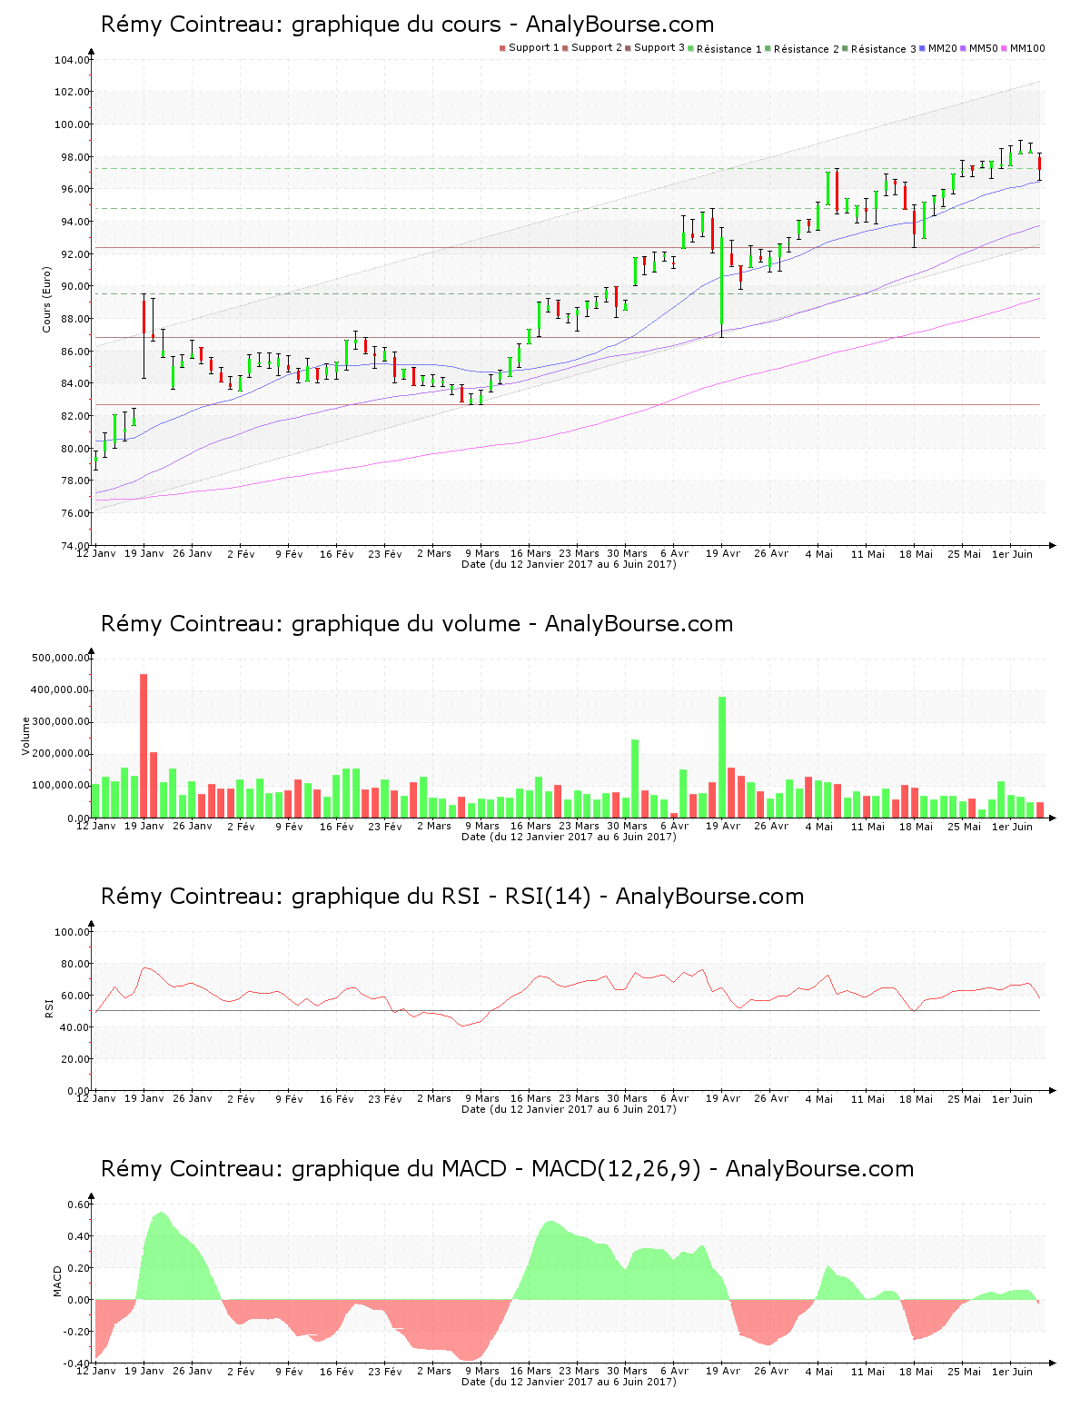
Task: Click the 98.00 value on price axis
Action: 74,157
